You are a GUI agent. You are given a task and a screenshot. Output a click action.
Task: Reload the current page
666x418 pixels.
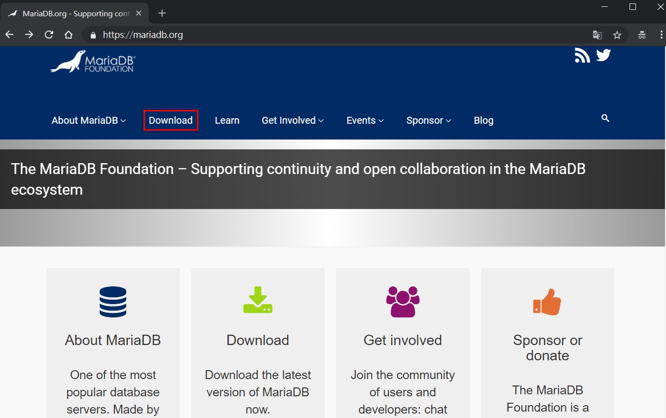pyautogui.click(x=49, y=35)
